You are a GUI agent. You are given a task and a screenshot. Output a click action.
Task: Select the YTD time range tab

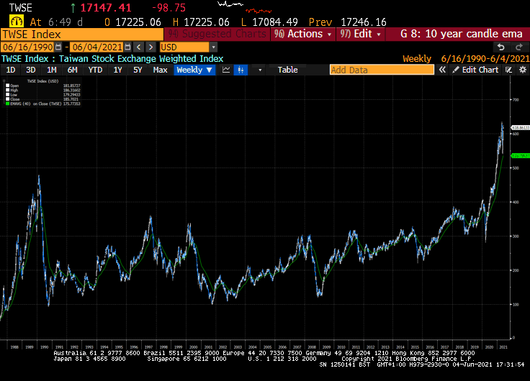click(x=95, y=70)
